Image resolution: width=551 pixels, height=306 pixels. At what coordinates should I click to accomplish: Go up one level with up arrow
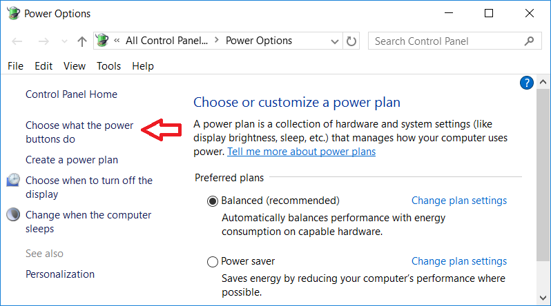tap(82, 41)
